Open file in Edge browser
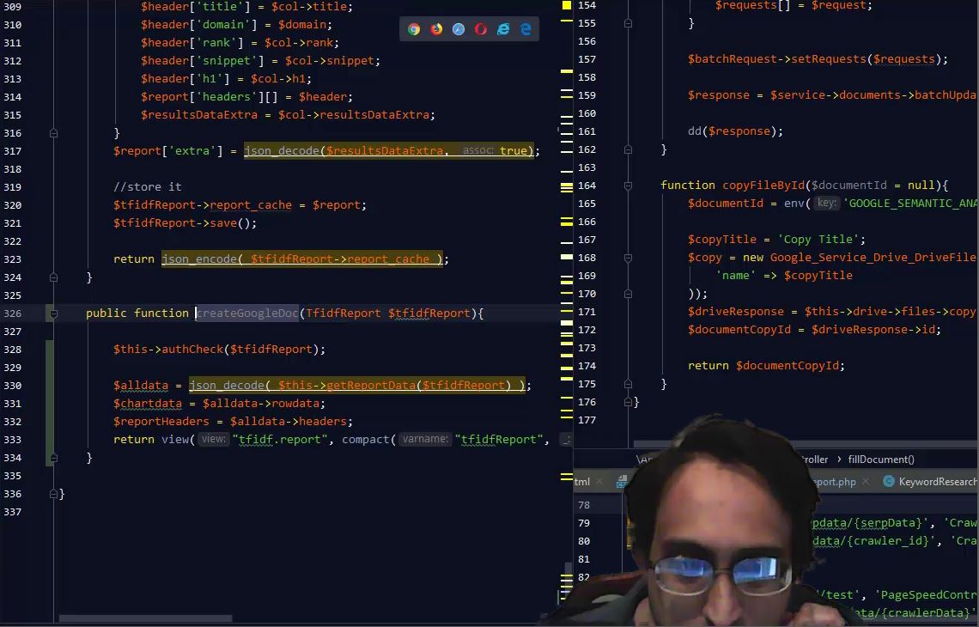This screenshot has width=979, height=627. [526, 29]
